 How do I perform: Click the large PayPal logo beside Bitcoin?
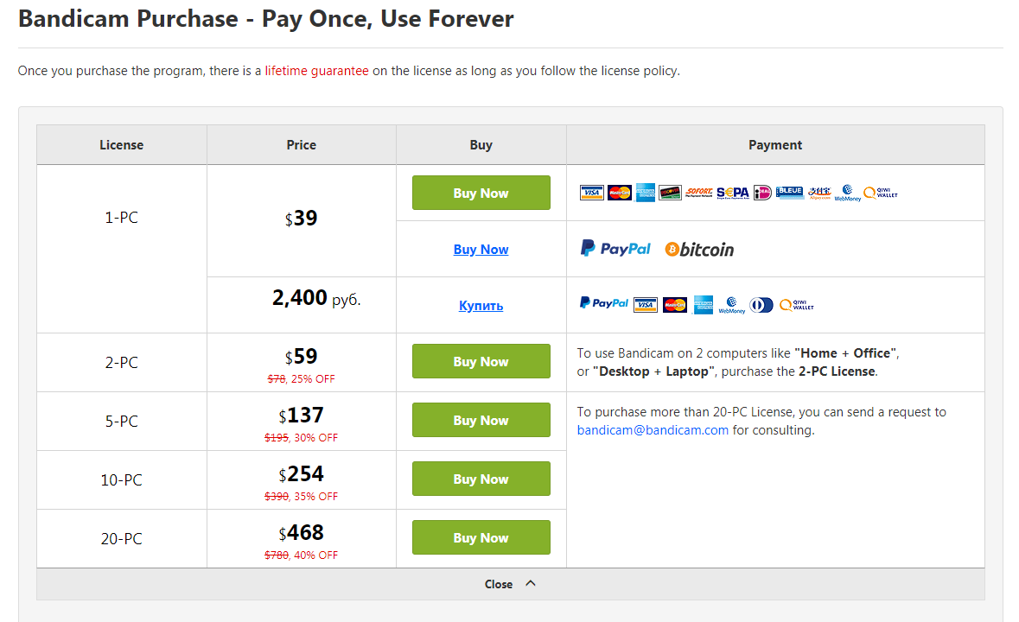click(615, 249)
